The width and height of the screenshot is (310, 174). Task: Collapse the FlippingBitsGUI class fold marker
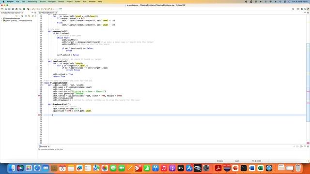pyautogui.click(x=43, y=83)
